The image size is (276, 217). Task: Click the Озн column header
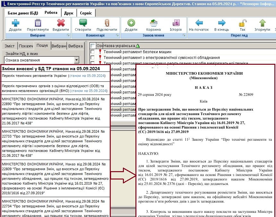(x=99, y=46)
